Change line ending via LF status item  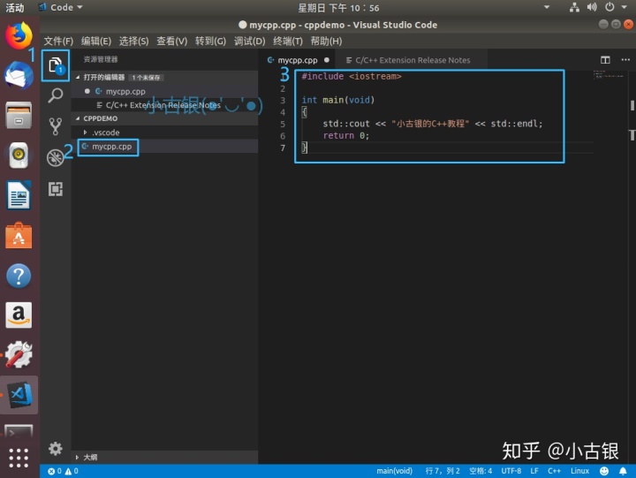(x=534, y=471)
